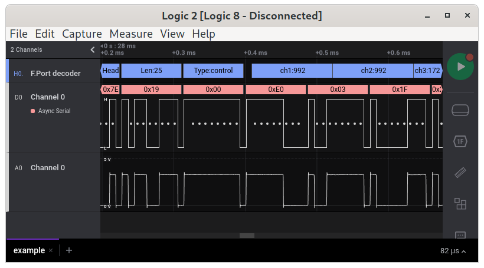The image size is (484, 268).
Task: Open the File menu
Action: coord(18,34)
